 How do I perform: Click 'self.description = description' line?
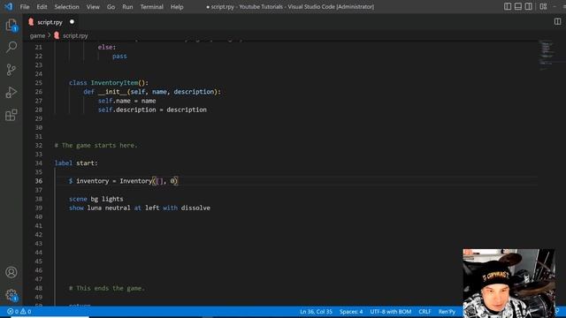pos(152,110)
